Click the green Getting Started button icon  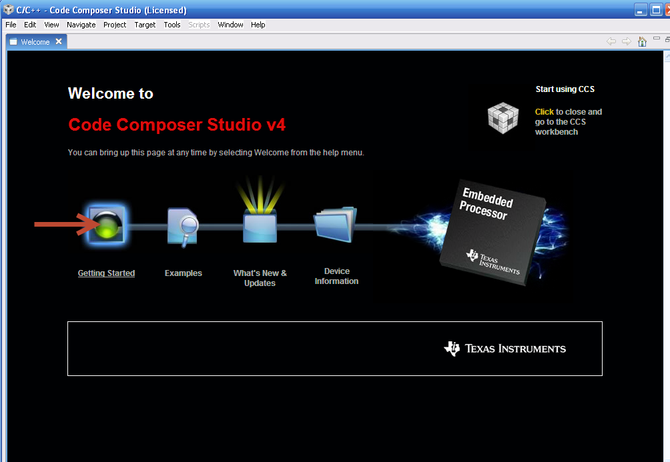click(106, 225)
